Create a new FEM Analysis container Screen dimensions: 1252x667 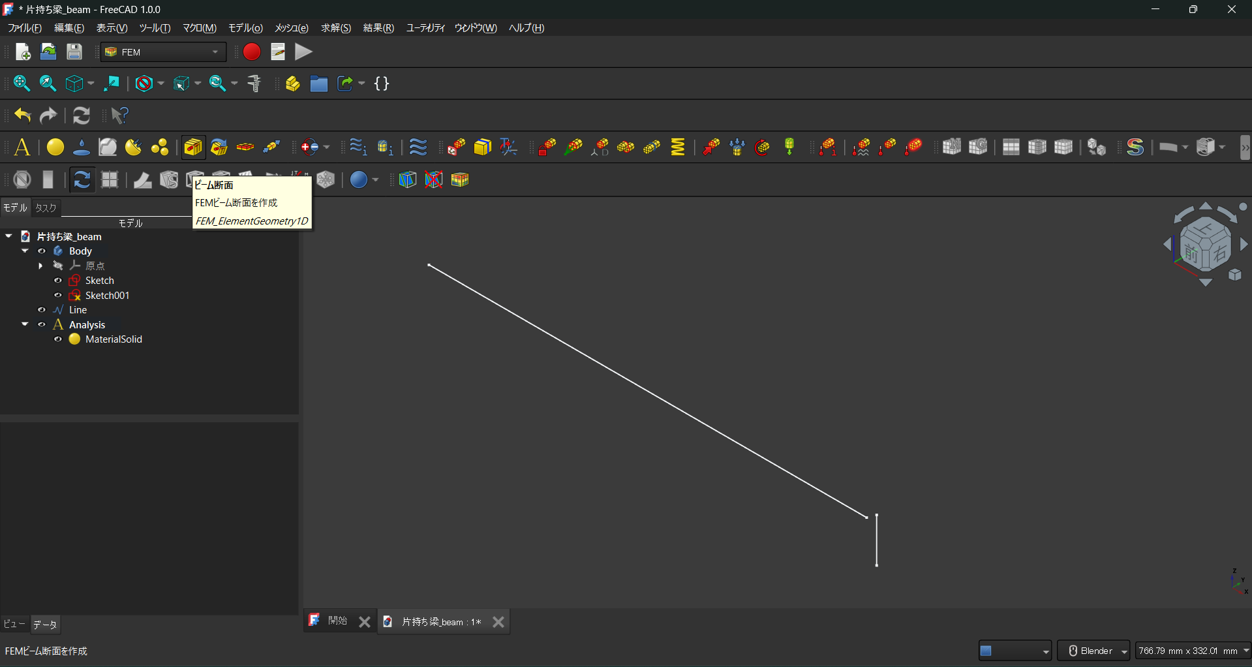(22, 147)
